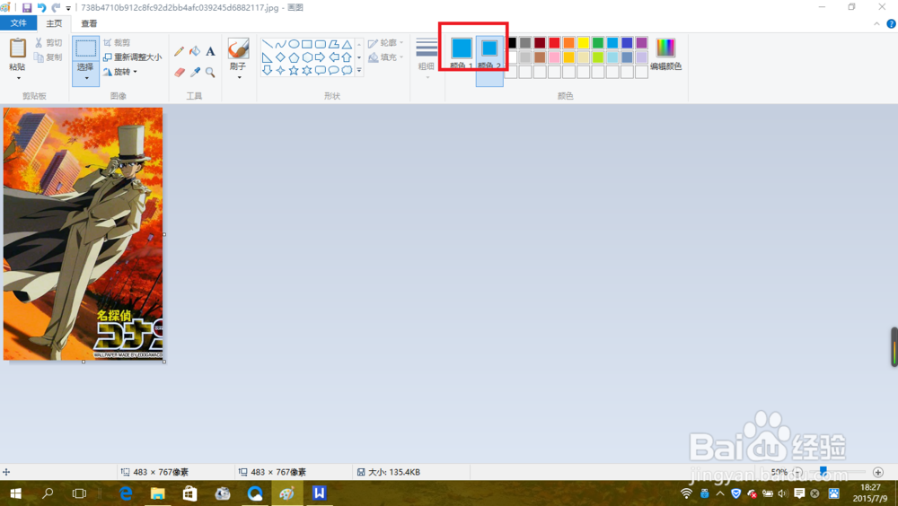Select the Magnifier tool
This screenshot has width=898, height=506.
click(210, 72)
